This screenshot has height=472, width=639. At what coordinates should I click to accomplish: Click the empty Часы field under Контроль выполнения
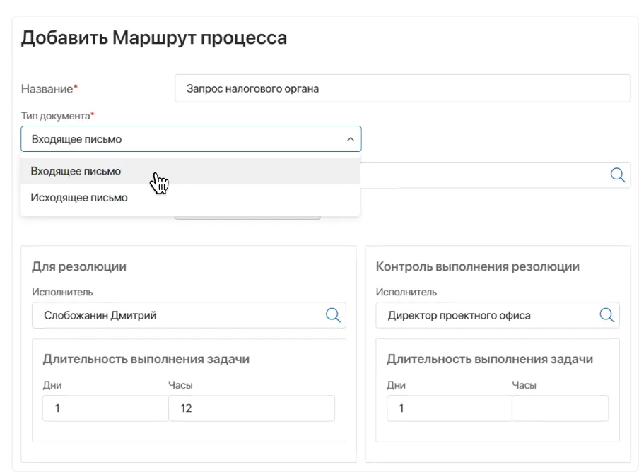click(560, 408)
